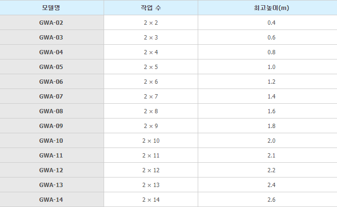Click the 최고높이(m) column header
The width and height of the screenshot is (337, 207).
(271, 8)
